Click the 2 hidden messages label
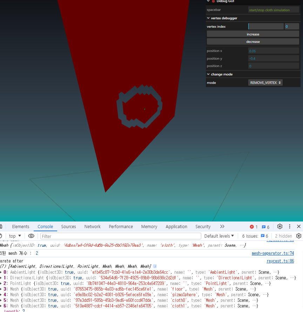This screenshot has width=303, height=312. tap(283, 236)
